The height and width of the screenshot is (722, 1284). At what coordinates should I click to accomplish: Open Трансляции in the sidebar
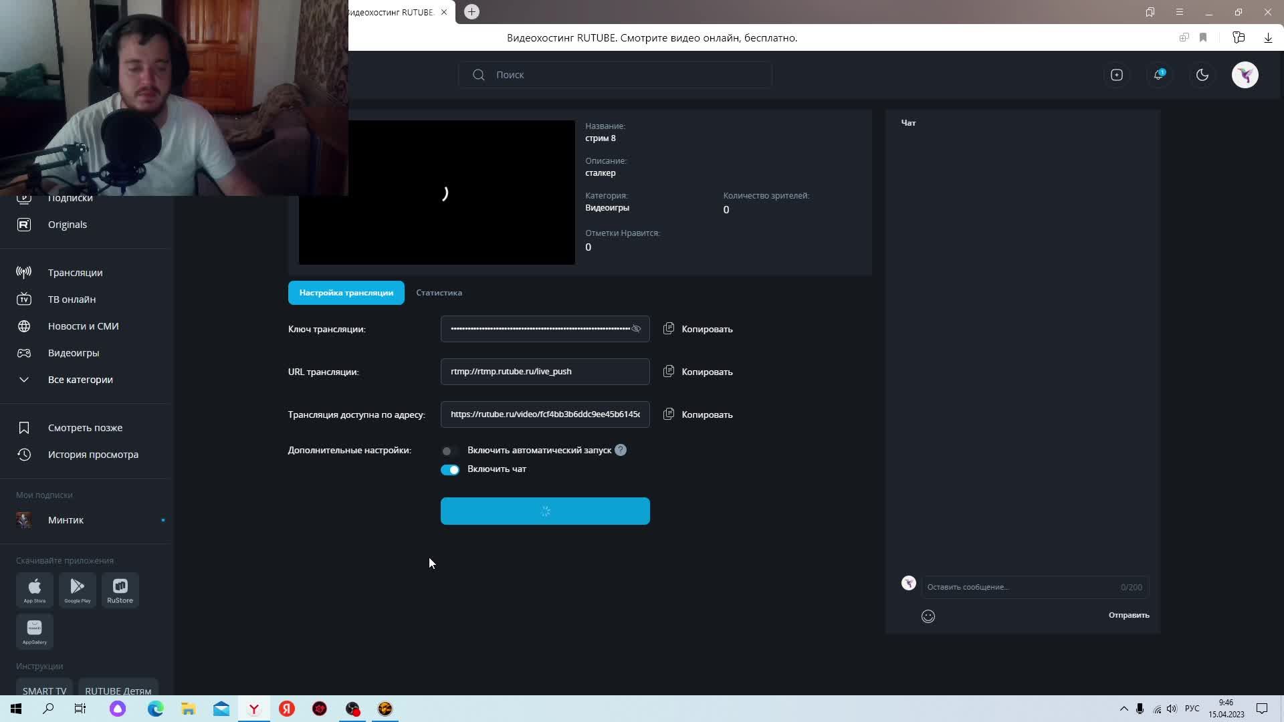[75, 273]
